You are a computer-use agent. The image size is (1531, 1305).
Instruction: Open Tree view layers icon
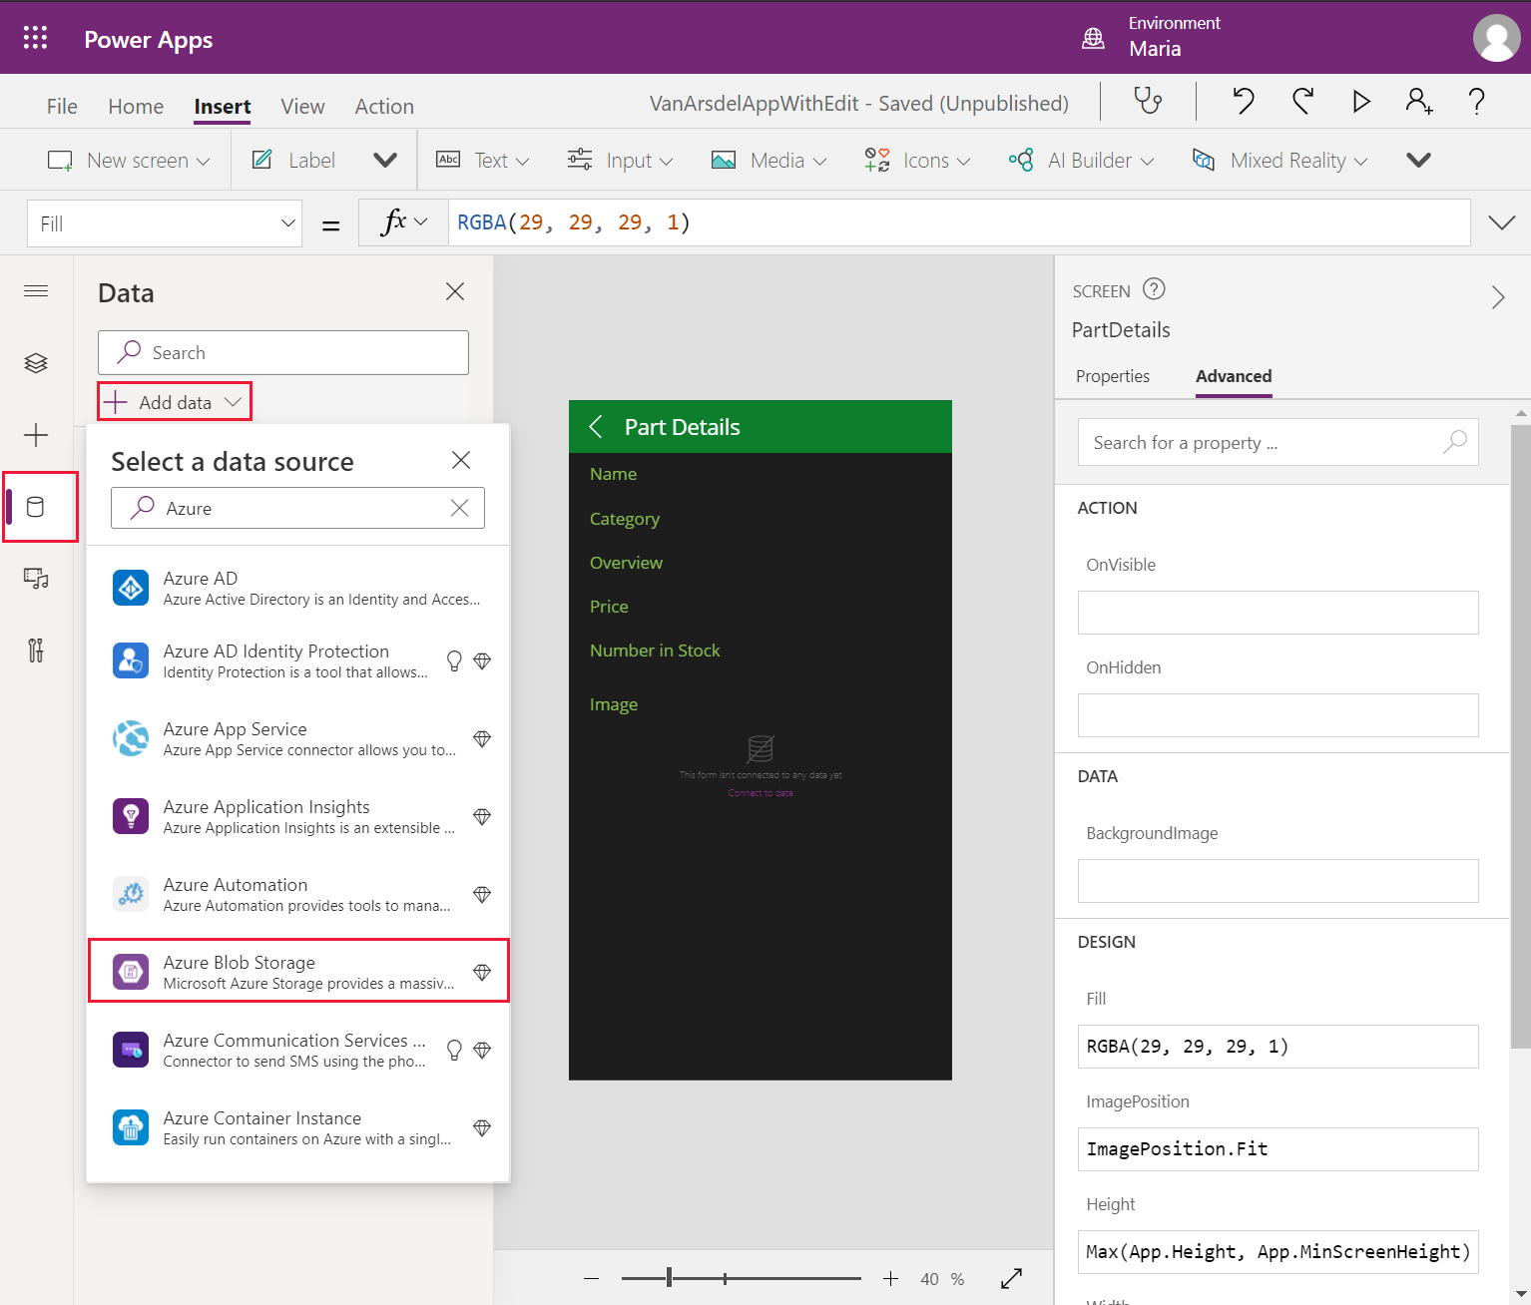click(36, 362)
